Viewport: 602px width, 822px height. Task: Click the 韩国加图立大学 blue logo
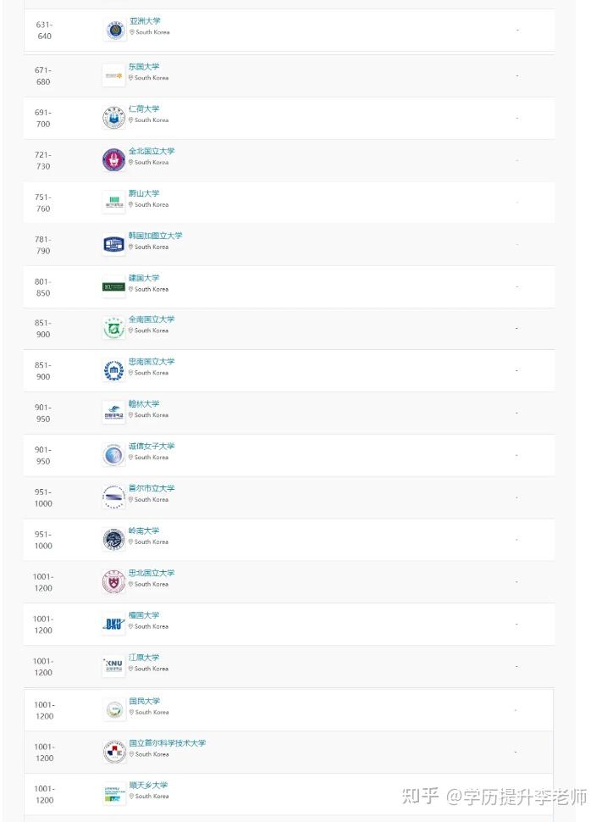[x=113, y=245]
